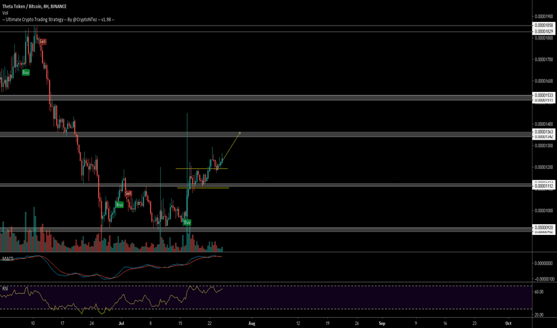The image size is (557, 328).
Task: Click the 0.00001400 price axis value
Action: point(544,124)
